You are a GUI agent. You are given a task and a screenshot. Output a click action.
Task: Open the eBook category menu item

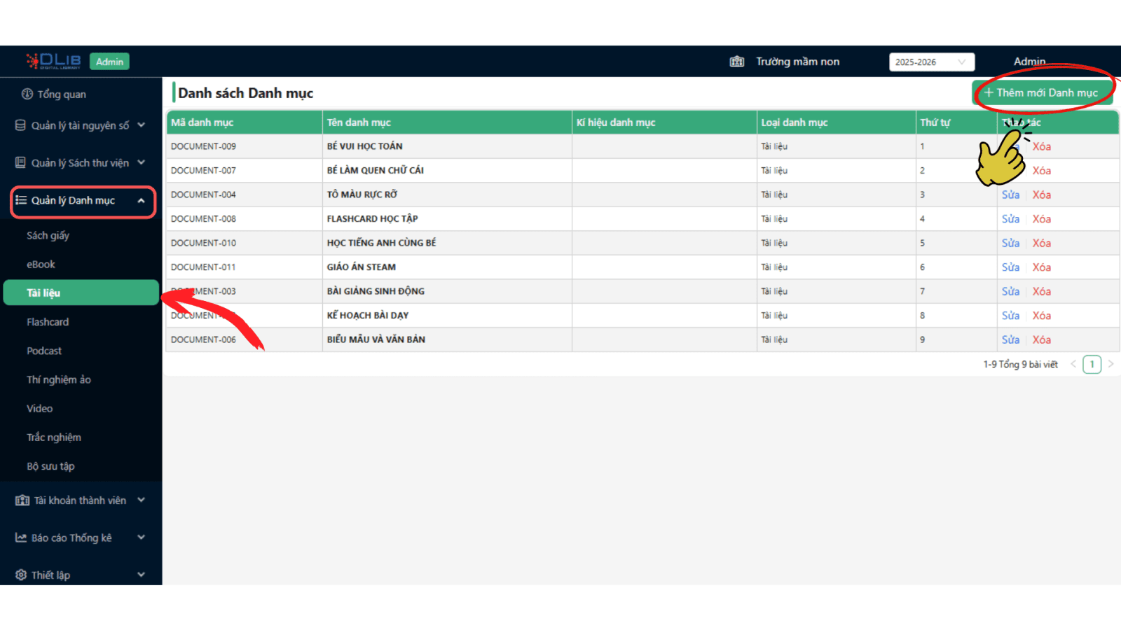[41, 265]
